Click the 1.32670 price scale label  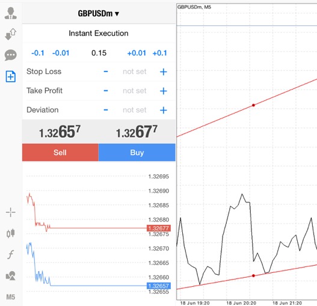[x=159, y=248]
